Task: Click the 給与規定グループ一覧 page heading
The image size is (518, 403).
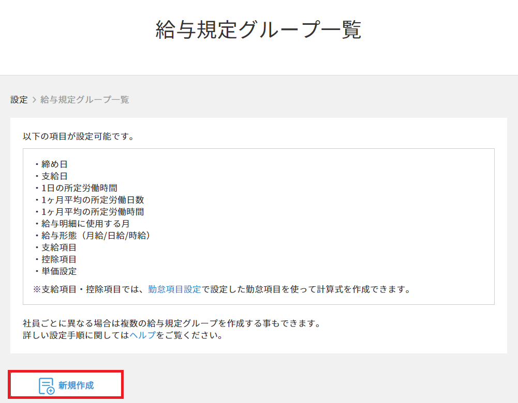Action: (x=258, y=29)
